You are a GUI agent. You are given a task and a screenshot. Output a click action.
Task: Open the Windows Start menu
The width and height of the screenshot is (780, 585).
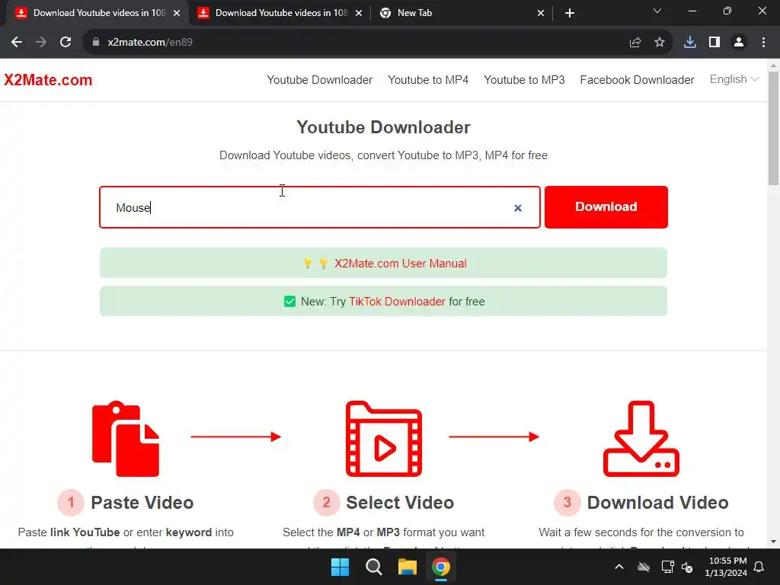pyautogui.click(x=340, y=567)
